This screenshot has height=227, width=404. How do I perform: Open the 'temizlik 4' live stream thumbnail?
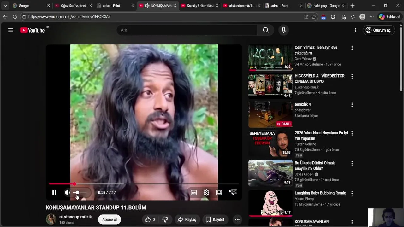pyautogui.click(x=270, y=114)
